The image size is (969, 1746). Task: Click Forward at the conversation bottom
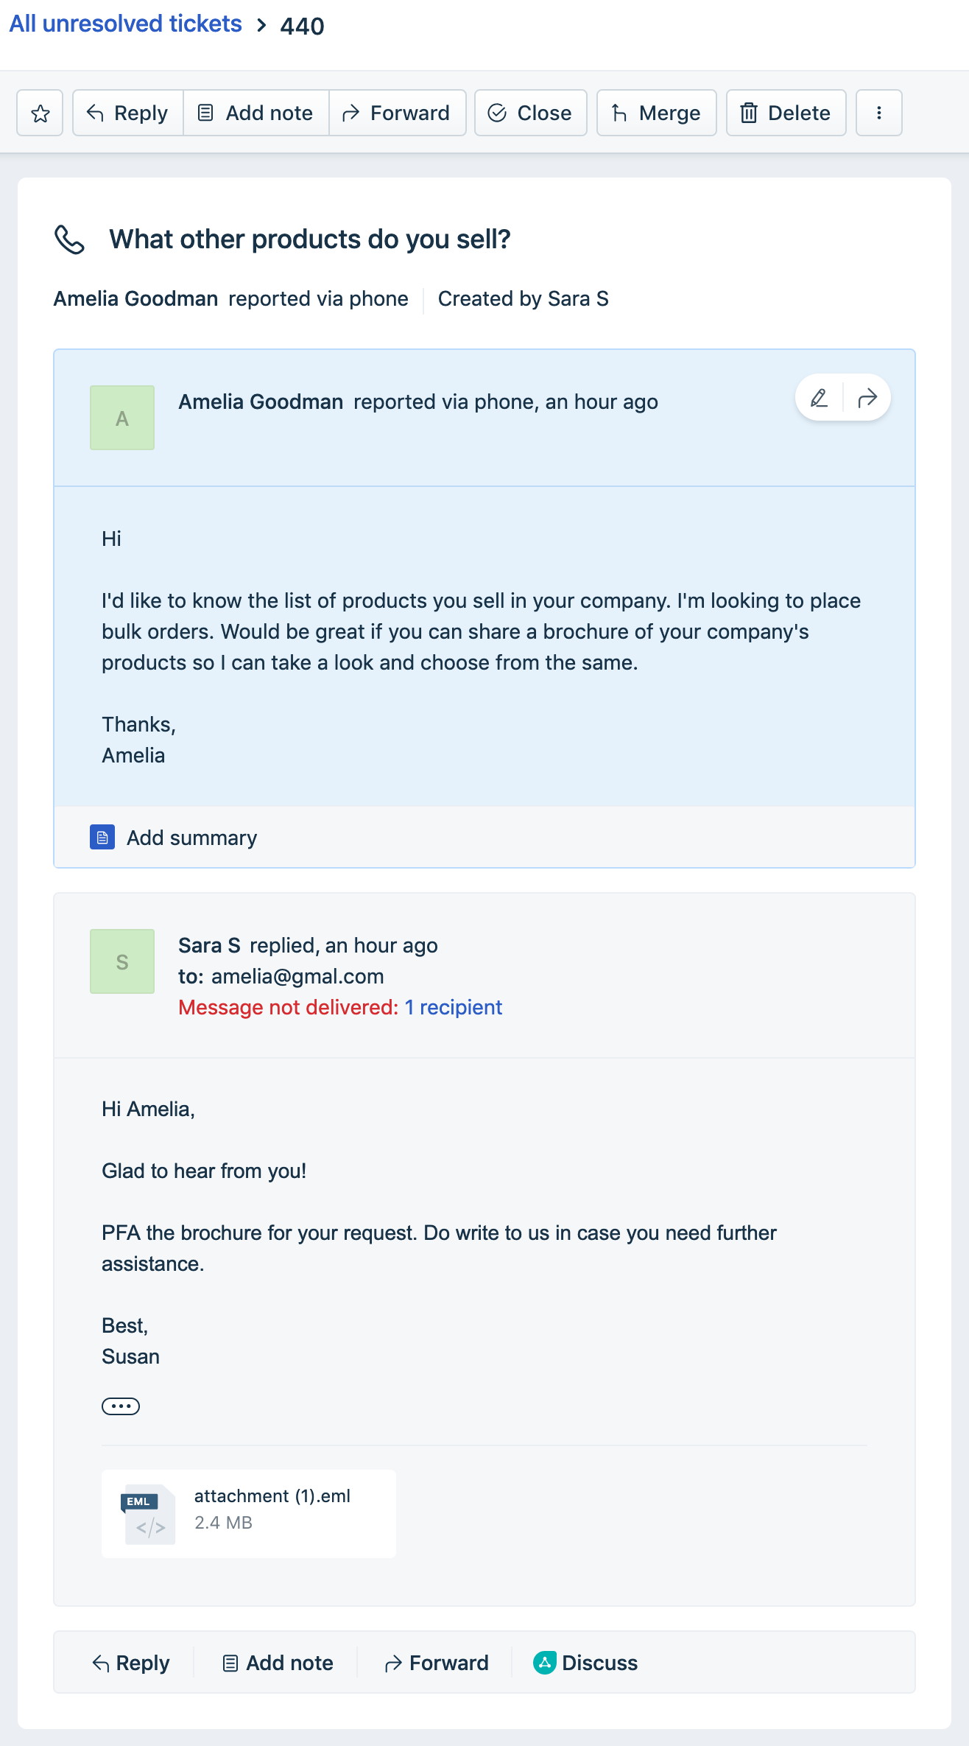[x=437, y=1663]
